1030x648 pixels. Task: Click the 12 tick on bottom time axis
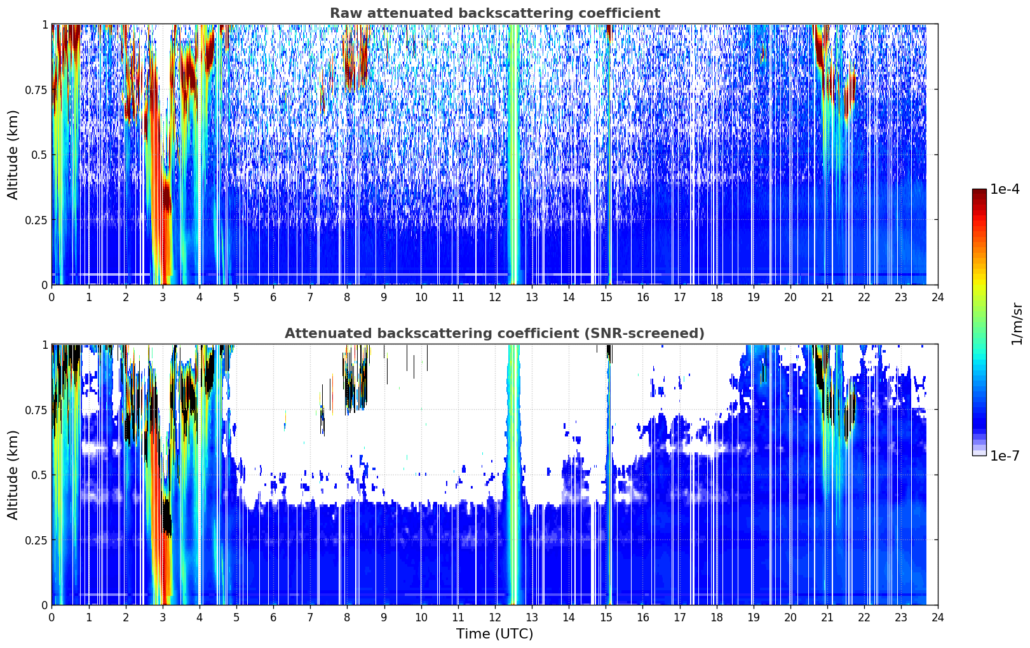tap(494, 618)
